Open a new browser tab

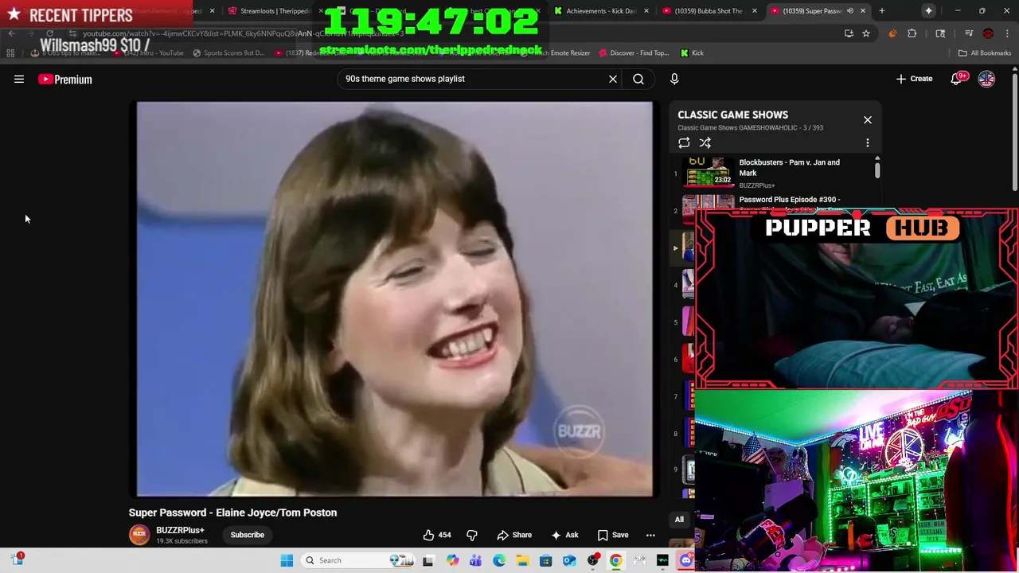[881, 11]
